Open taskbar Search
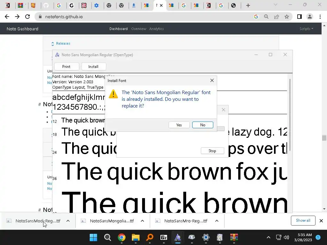 click(x=107, y=237)
